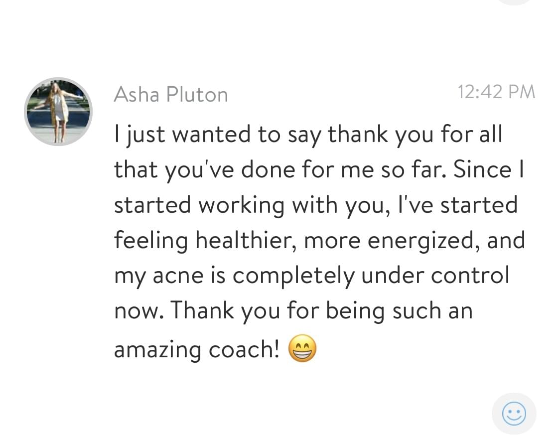Click the word 'energized' in the message
The width and height of the screenshot is (557, 445).
422,241
